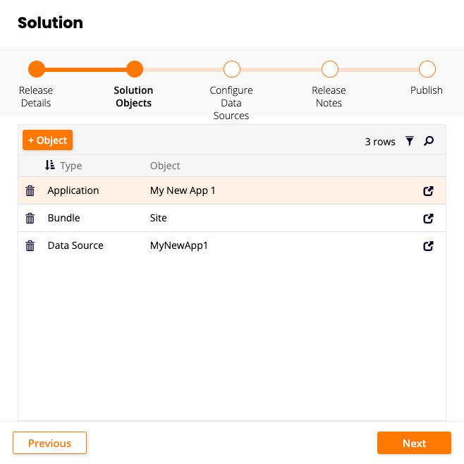The height and width of the screenshot is (464, 464).
Task: Click the Object column header
Action: coord(165,166)
